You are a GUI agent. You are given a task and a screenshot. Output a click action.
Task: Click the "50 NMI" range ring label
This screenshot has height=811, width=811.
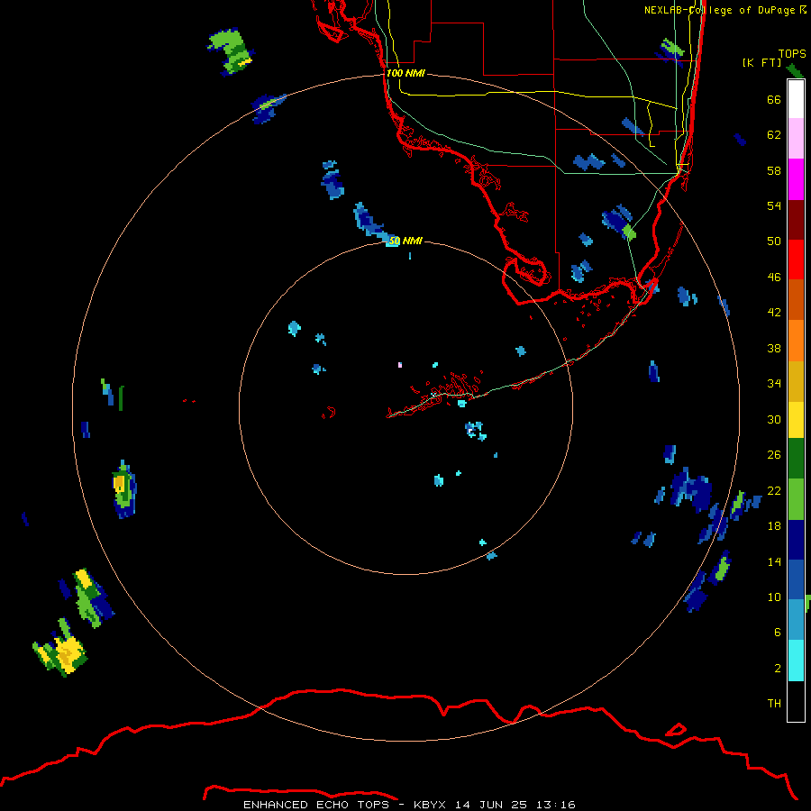405,241
